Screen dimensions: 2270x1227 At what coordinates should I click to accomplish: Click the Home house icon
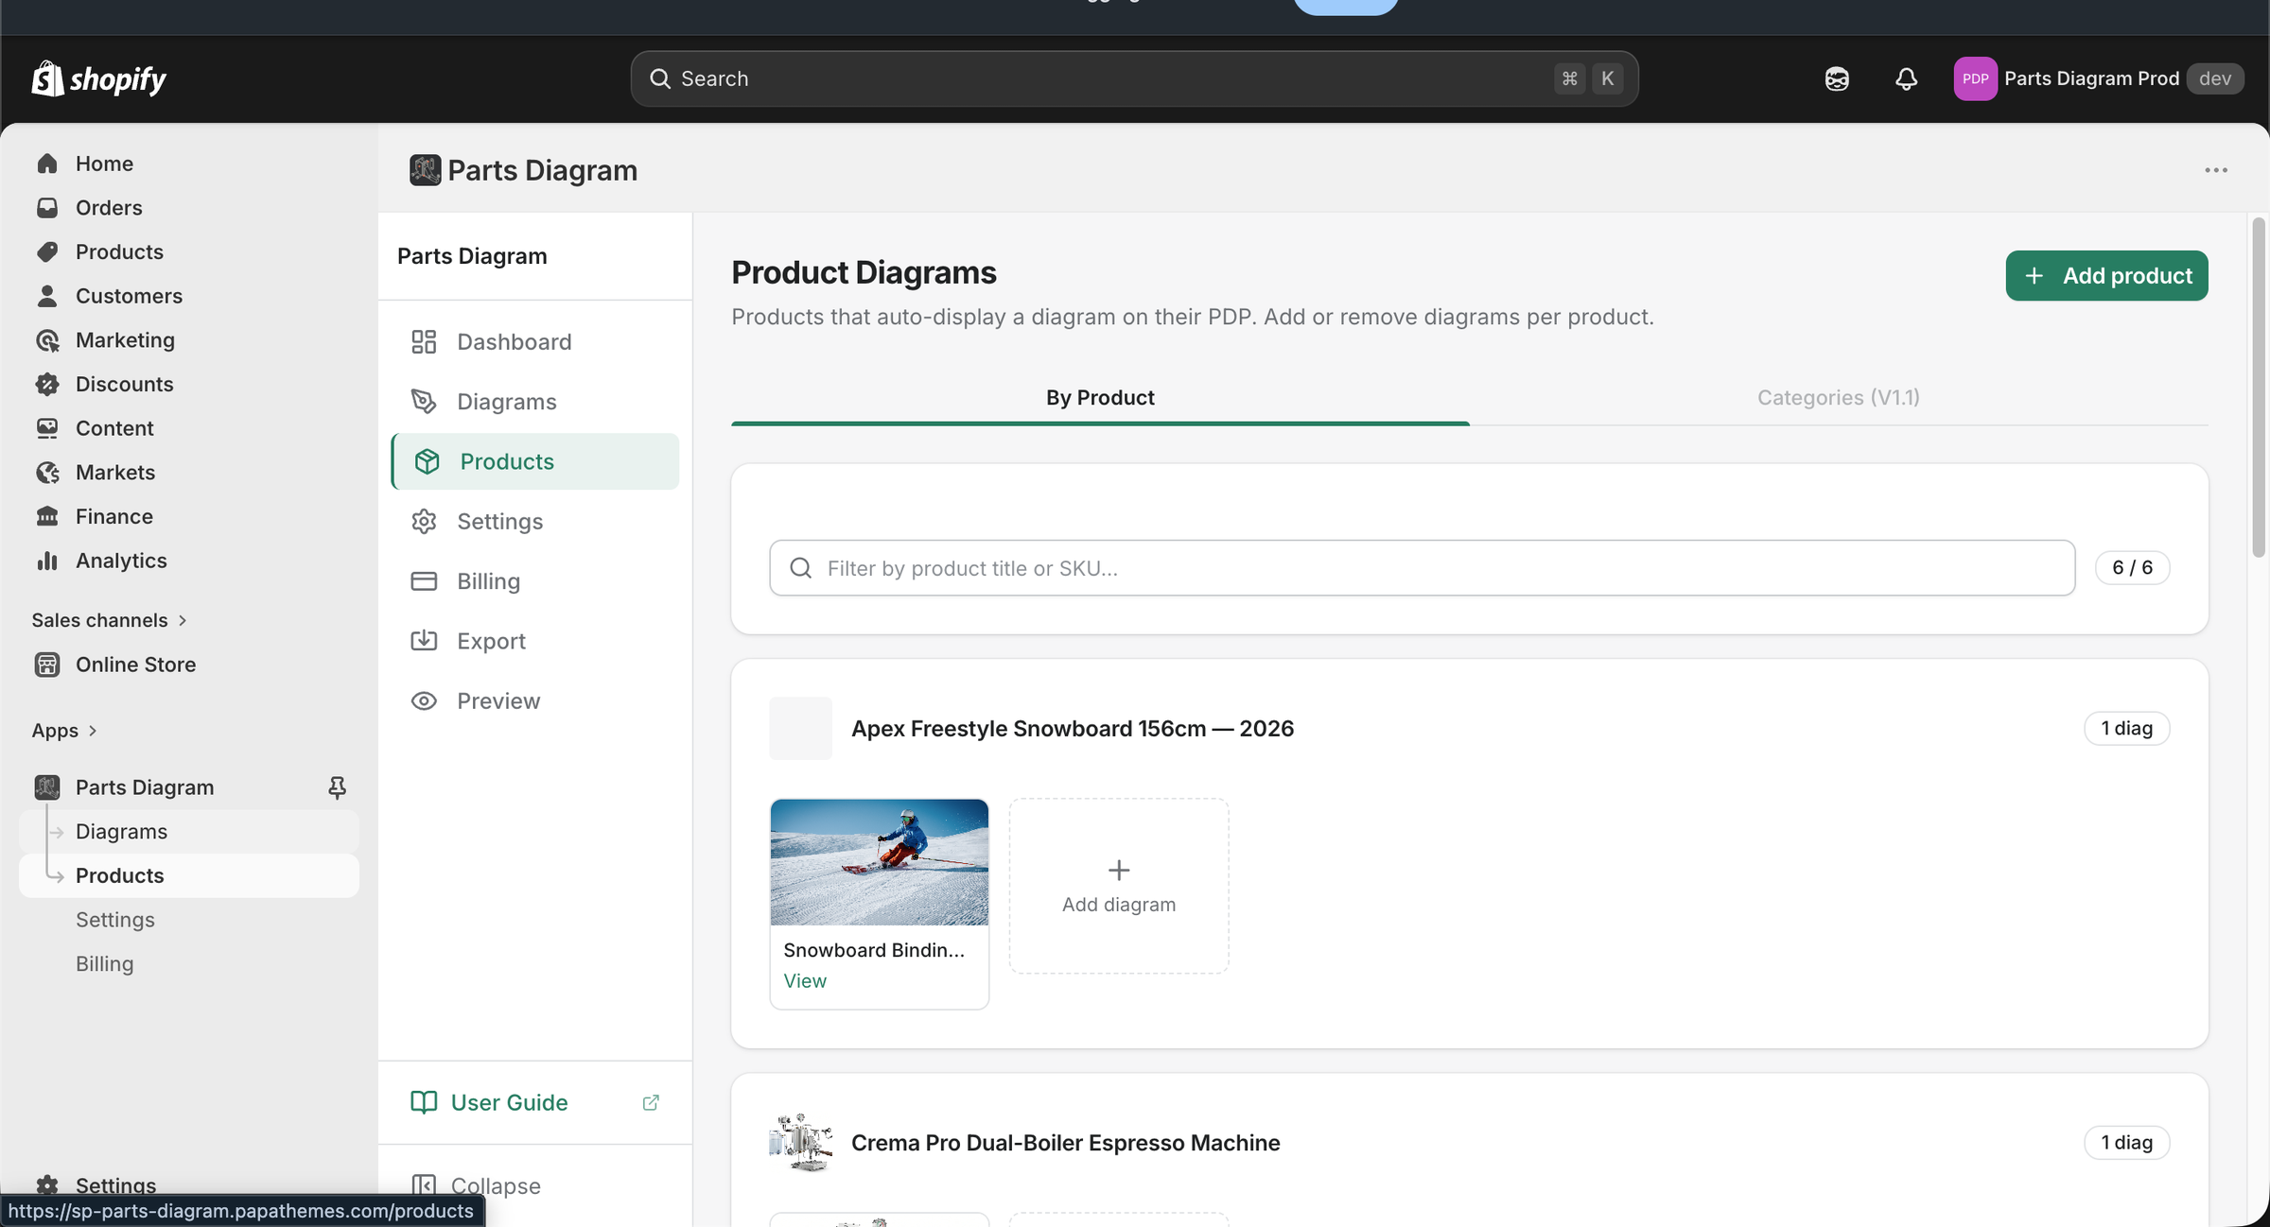tap(47, 164)
